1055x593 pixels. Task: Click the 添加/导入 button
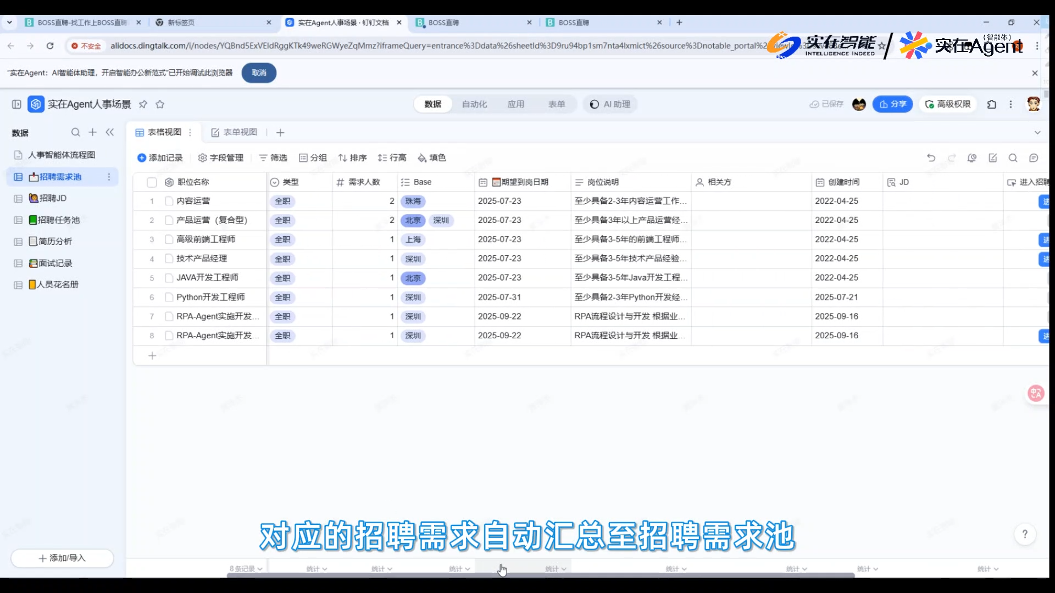tap(62, 558)
